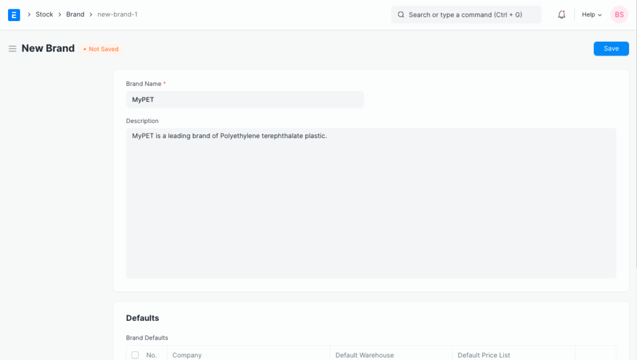Image resolution: width=637 pixels, height=360 pixels.
Task: Go to the Stock breadcrumb
Action: pyautogui.click(x=44, y=14)
